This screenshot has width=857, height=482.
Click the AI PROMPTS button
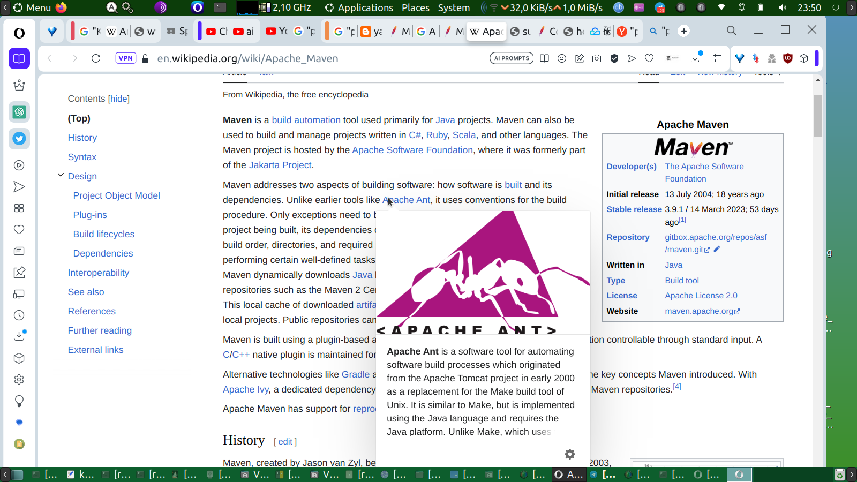tap(512, 58)
